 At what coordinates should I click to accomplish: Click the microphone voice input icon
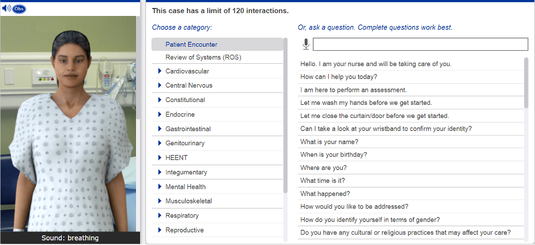pyautogui.click(x=306, y=44)
